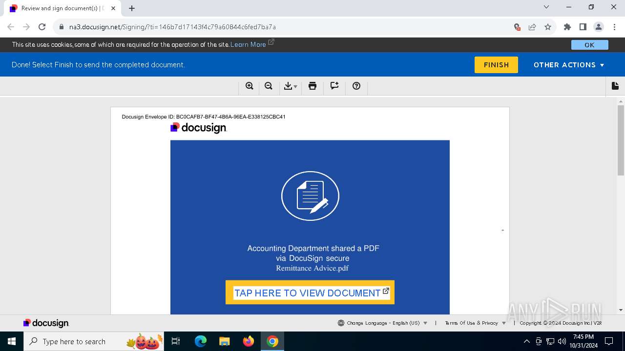Expand the OTHER ACTIONS menu

point(569,65)
